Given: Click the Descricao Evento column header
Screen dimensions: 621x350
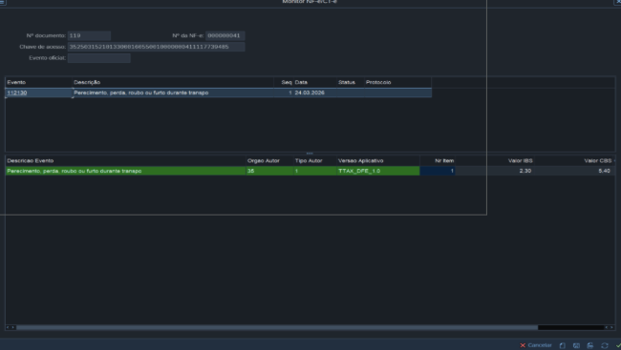Looking at the screenshot, I should tap(125, 160).
